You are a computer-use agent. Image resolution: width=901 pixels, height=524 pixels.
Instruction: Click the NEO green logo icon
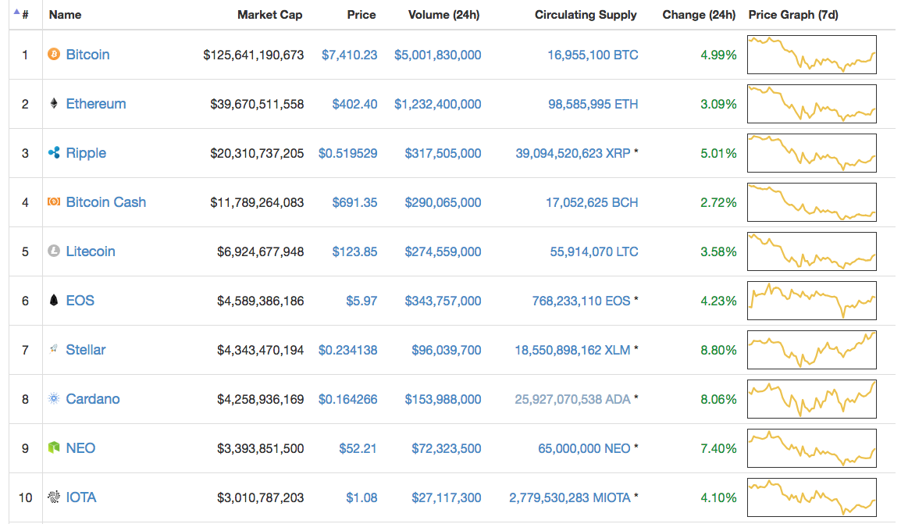tap(54, 448)
